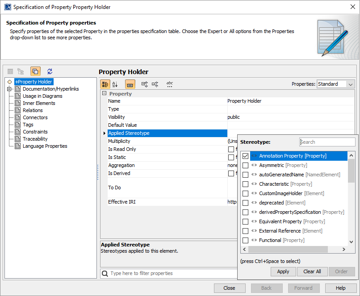The height and width of the screenshot is (296, 360).
Task: Click the expand all categories icon
Action: 145,84
